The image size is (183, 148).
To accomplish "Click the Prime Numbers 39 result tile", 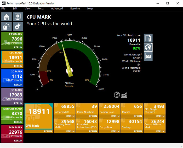I will pos(87,109).
